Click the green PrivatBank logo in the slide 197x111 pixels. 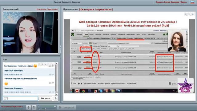coord(73,35)
